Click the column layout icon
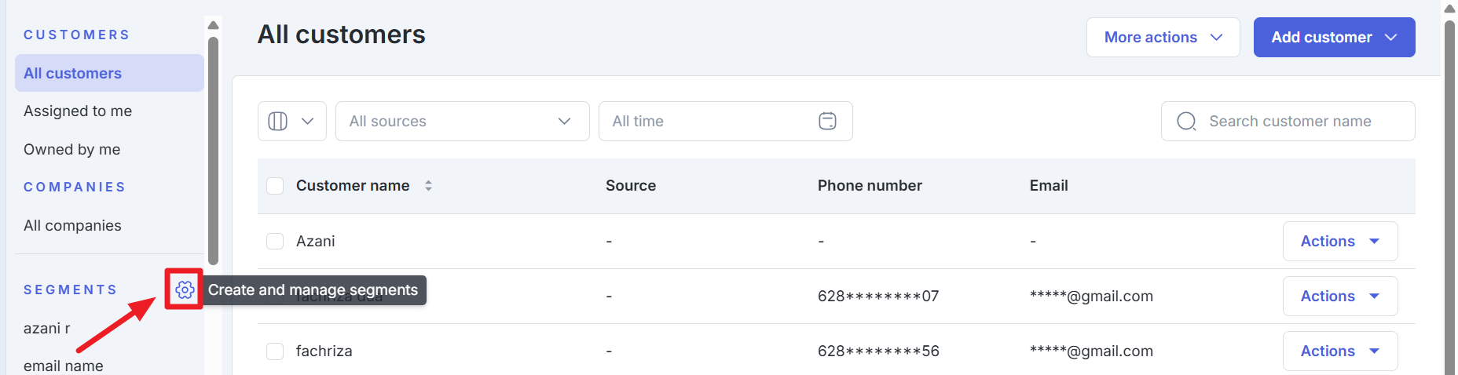1458x375 pixels. [x=278, y=121]
